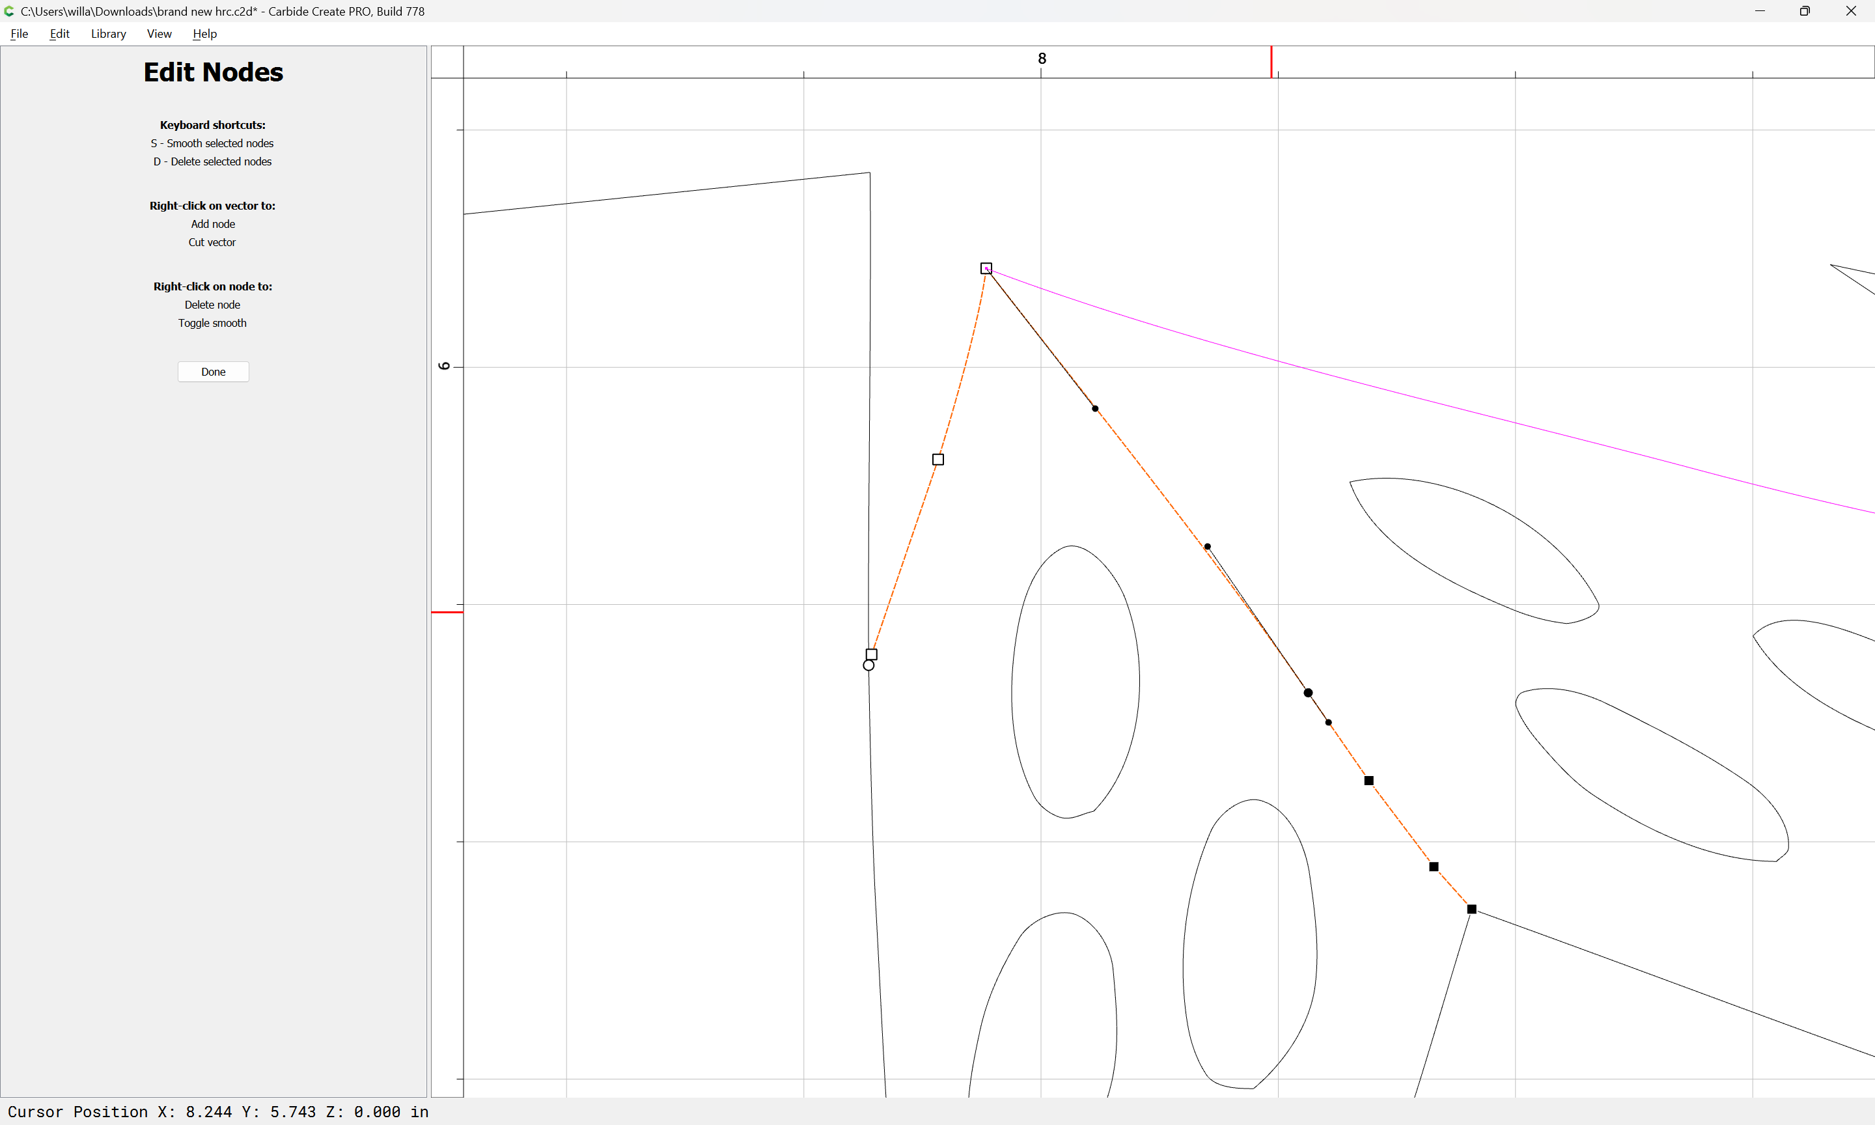Select the hollow circle node below the left square node
The height and width of the screenshot is (1125, 1875).
pyautogui.click(x=868, y=665)
